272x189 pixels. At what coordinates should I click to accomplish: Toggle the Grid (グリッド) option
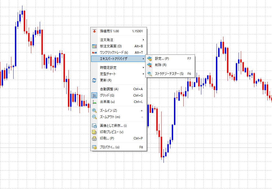[x=119, y=95]
